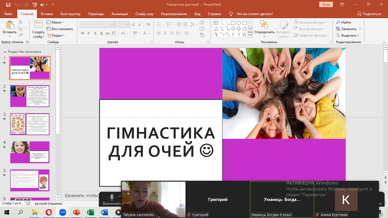The image size is (388, 218).
Task: Click the Save icon in quick access toolbar
Action: pos(8,5)
